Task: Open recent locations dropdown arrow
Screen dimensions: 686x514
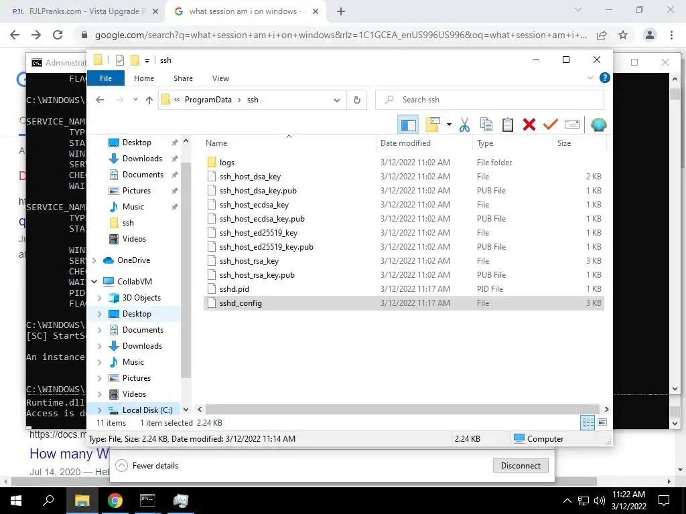Action: point(135,100)
